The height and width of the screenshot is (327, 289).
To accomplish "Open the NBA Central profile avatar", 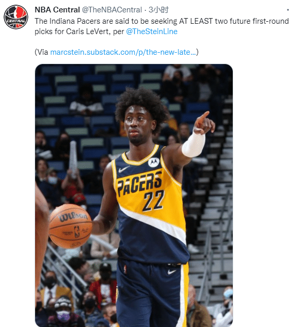I will 16,17.
